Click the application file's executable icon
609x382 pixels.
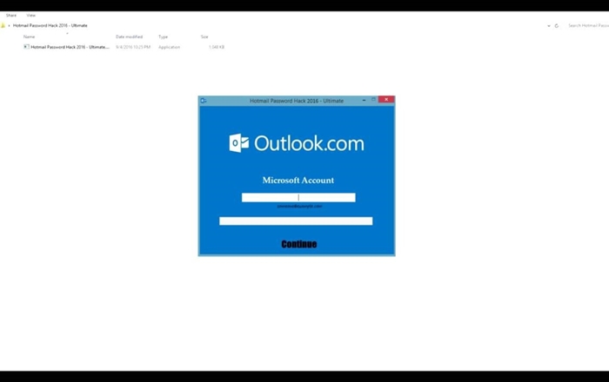[26, 47]
